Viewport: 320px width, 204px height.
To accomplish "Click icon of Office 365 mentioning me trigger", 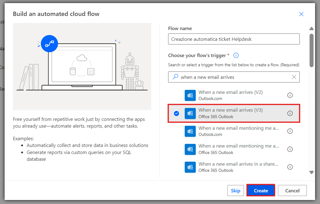I will (190, 149).
